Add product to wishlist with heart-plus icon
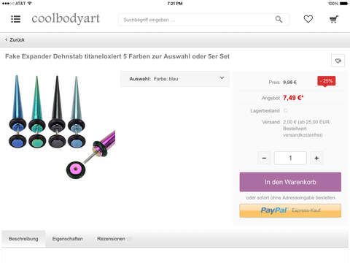 pyautogui.click(x=338, y=61)
